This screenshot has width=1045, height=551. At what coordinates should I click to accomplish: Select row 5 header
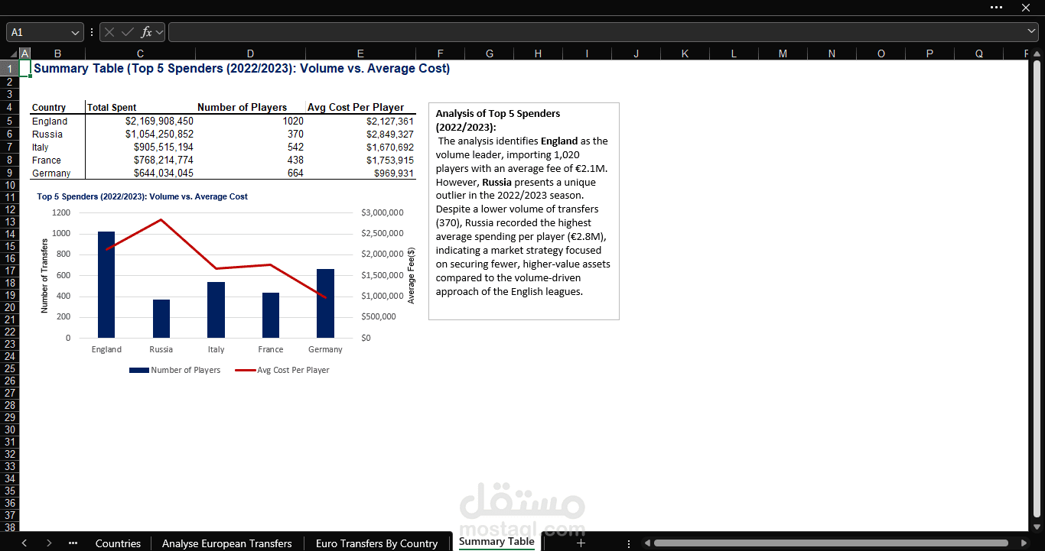(x=9, y=121)
